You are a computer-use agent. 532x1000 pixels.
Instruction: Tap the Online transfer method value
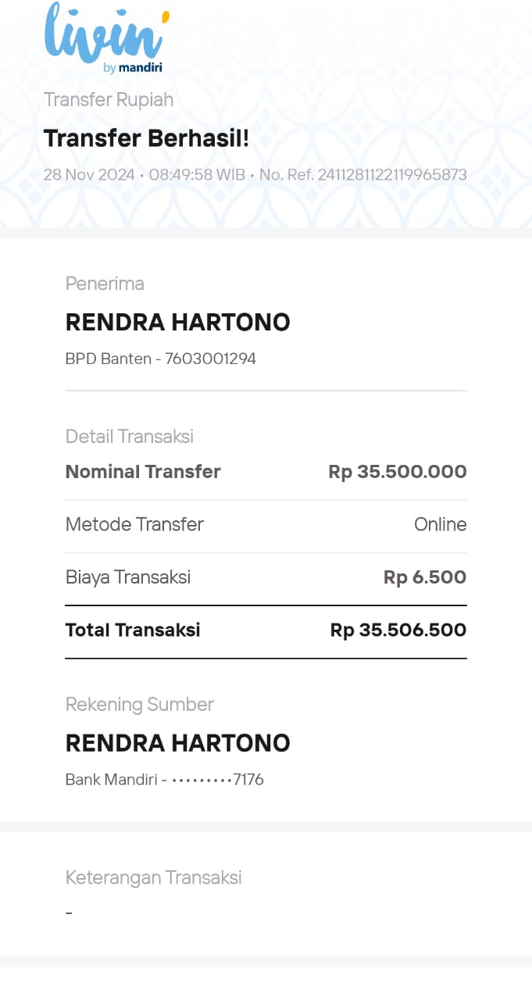tap(440, 524)
